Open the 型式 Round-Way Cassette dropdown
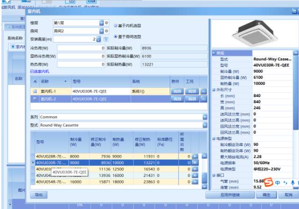This screenshot has height=209, width=299. tap(205, 125)
